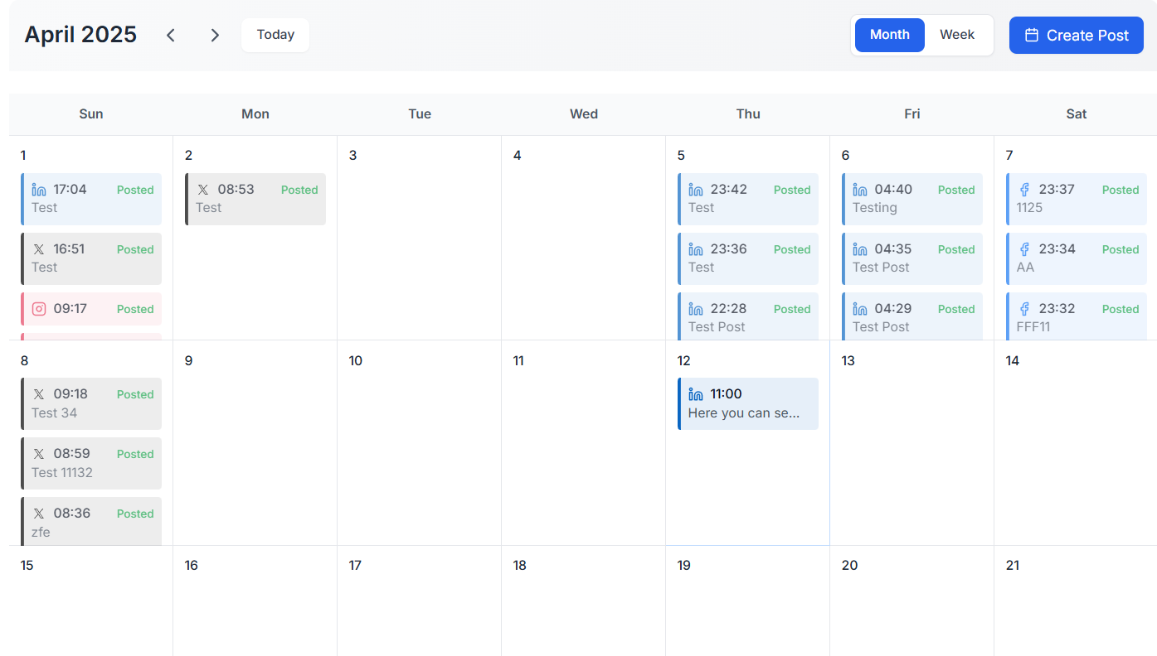Go to the next month

click(x=215, y=35)
